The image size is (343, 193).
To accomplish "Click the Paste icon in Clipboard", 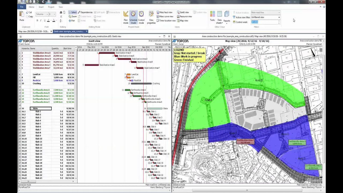I will tap(22, 16).
